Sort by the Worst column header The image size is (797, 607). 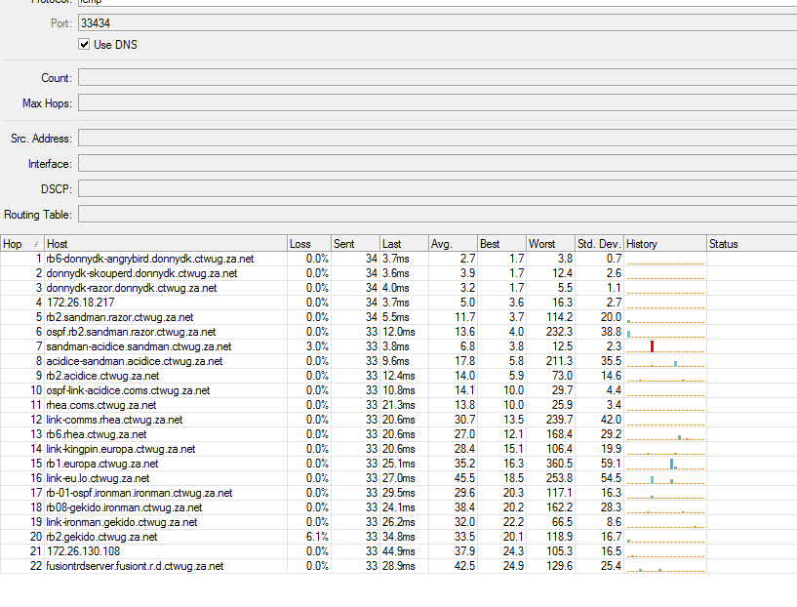(x=550, y=244)
